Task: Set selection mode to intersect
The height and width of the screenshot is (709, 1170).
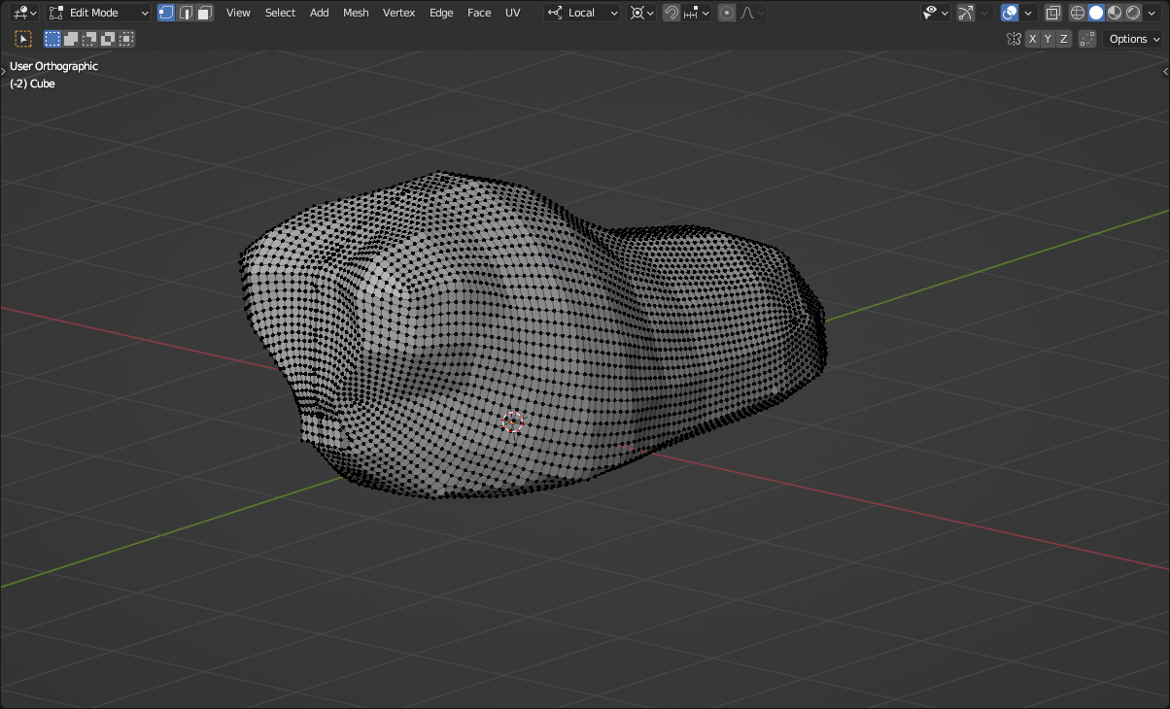Action: tap(126, 39)
